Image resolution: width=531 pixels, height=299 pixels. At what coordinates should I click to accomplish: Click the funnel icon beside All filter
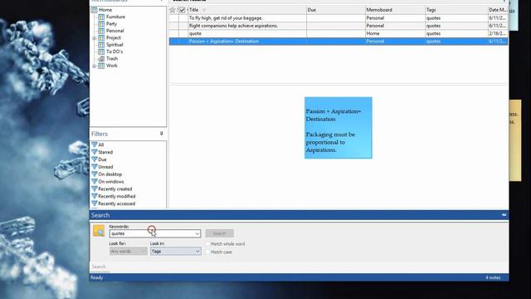95,145
